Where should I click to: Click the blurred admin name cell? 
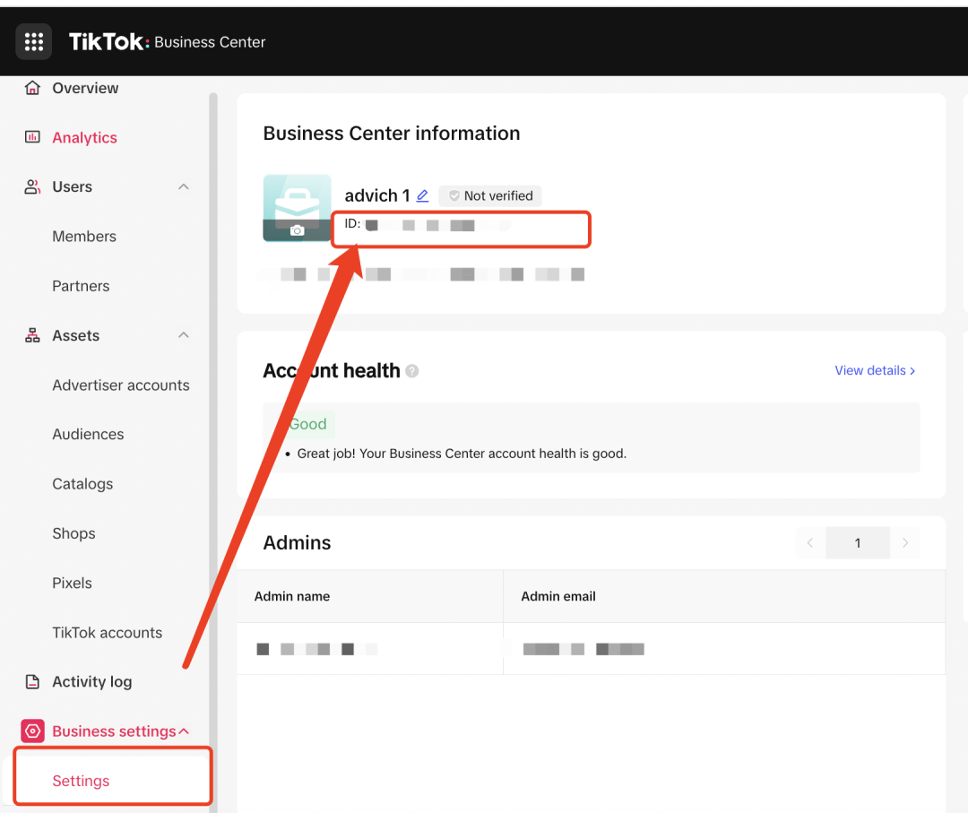pyautogui.click(x=316, y=649)
